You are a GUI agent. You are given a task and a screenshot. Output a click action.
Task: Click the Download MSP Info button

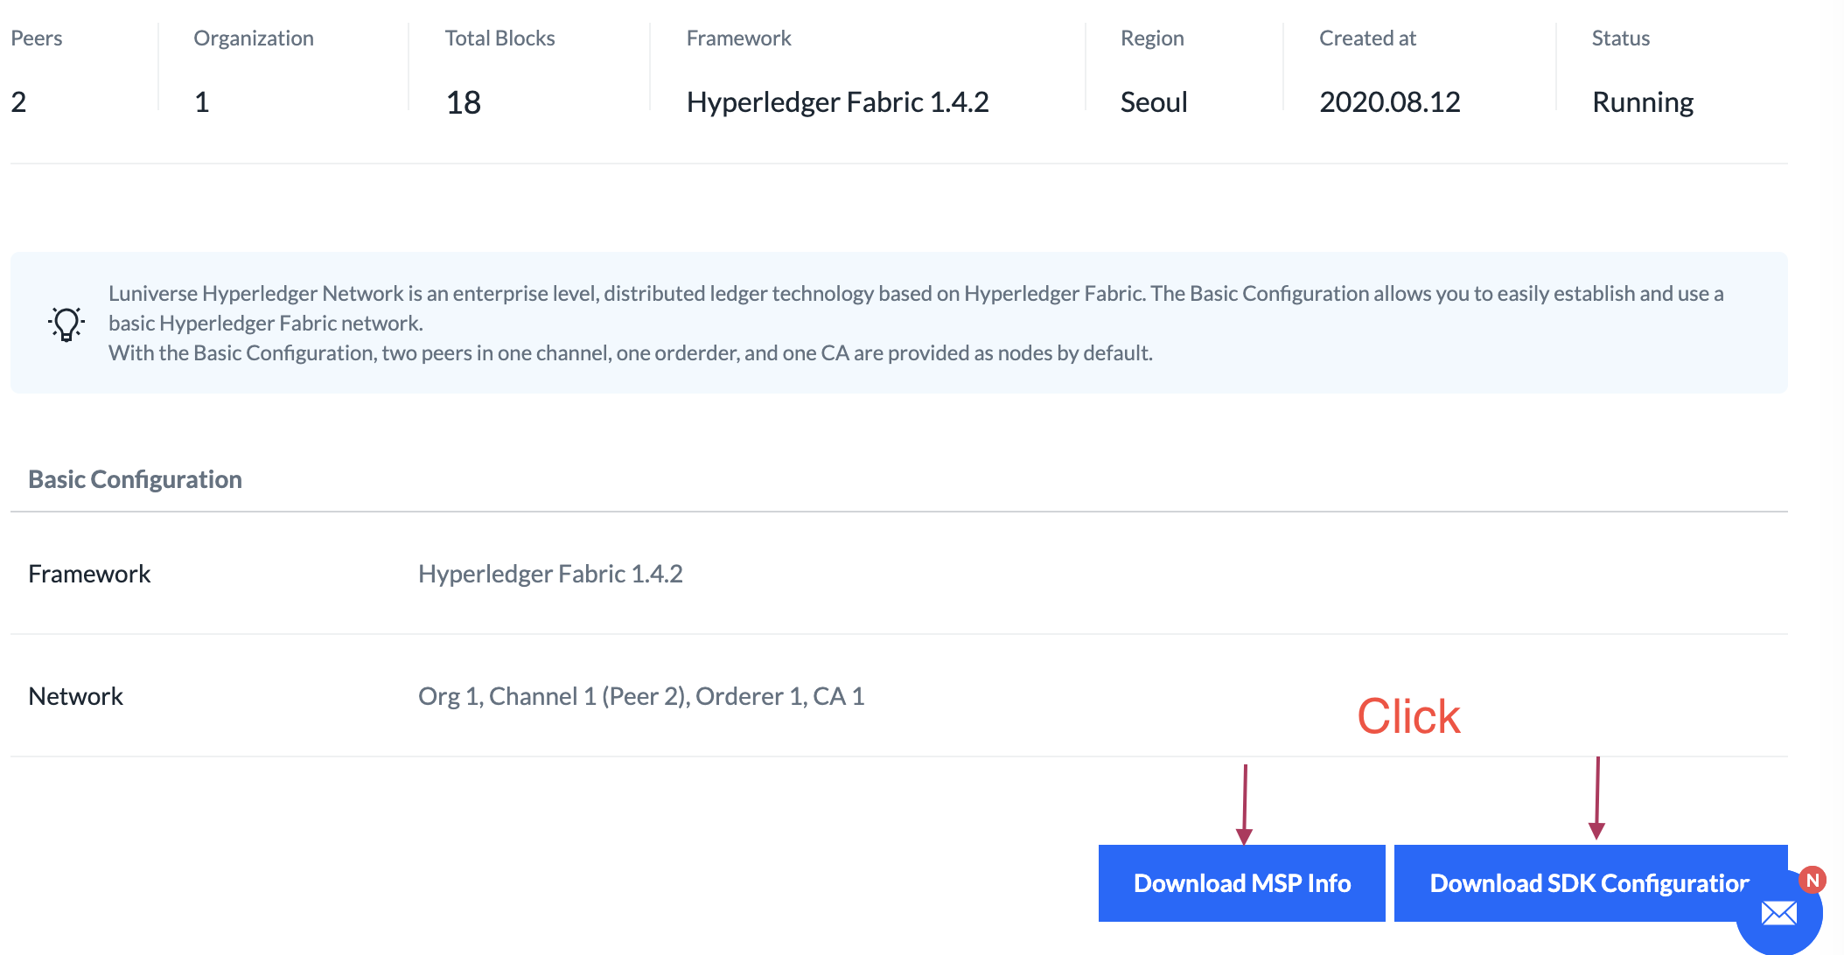tap(1241, 882)
